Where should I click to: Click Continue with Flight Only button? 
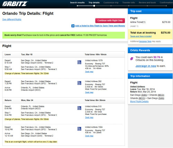click(x=110, y=20)
